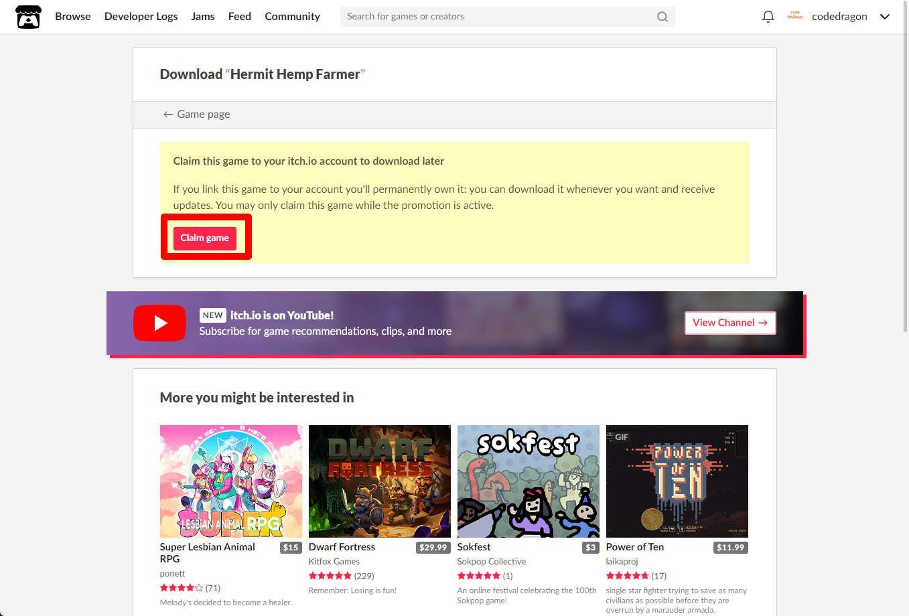909x616 pixels.
Task: Click View Channel button
Action: (x=730, y=323)
